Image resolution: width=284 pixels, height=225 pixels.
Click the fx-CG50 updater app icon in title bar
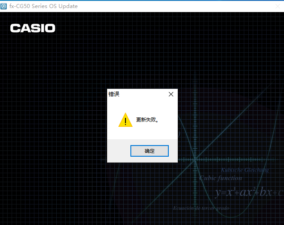point(4,6)
